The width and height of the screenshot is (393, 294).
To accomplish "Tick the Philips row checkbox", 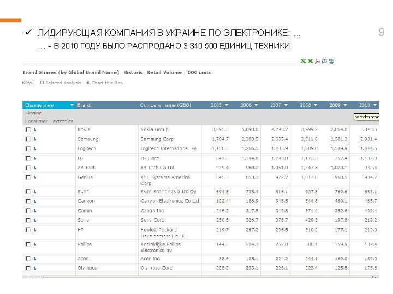I will (28, 244).
